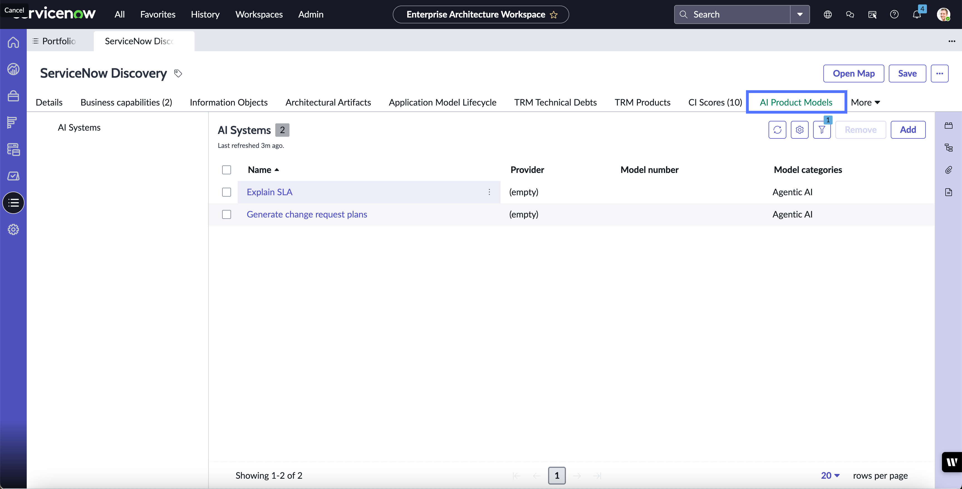Viewport: 962px width, 489px height.
Task: Change the rows per page dropdown
Action: point(830,476)
